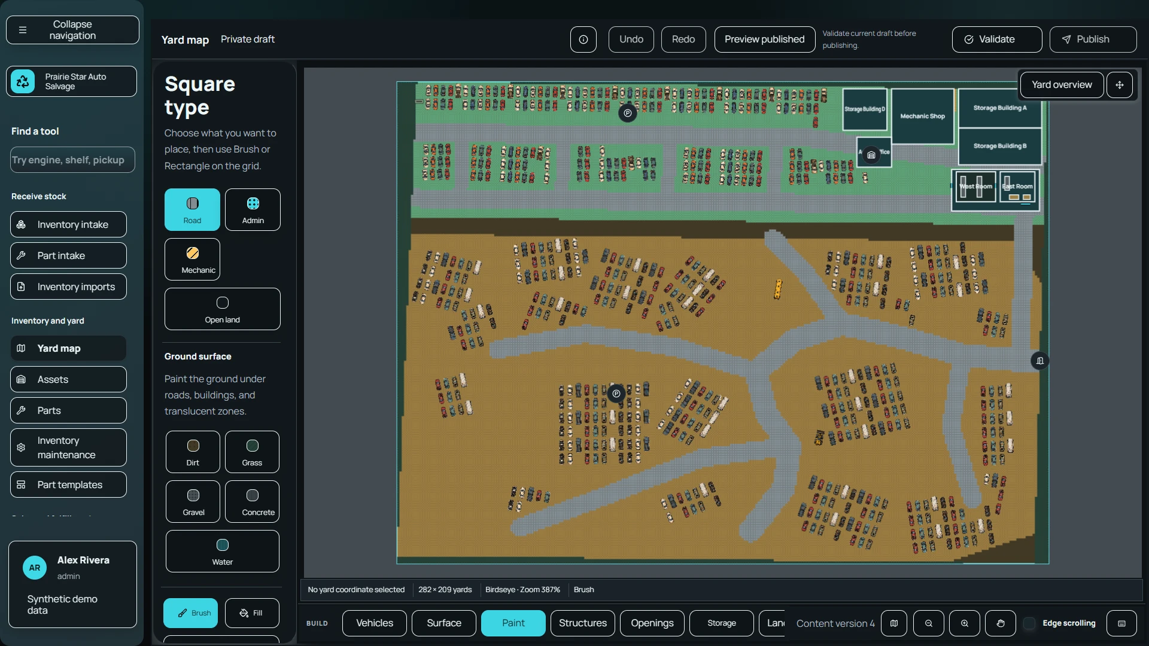Click the Validate button
This screenshot has height=646, width=1149.
(x=997, y=39)
